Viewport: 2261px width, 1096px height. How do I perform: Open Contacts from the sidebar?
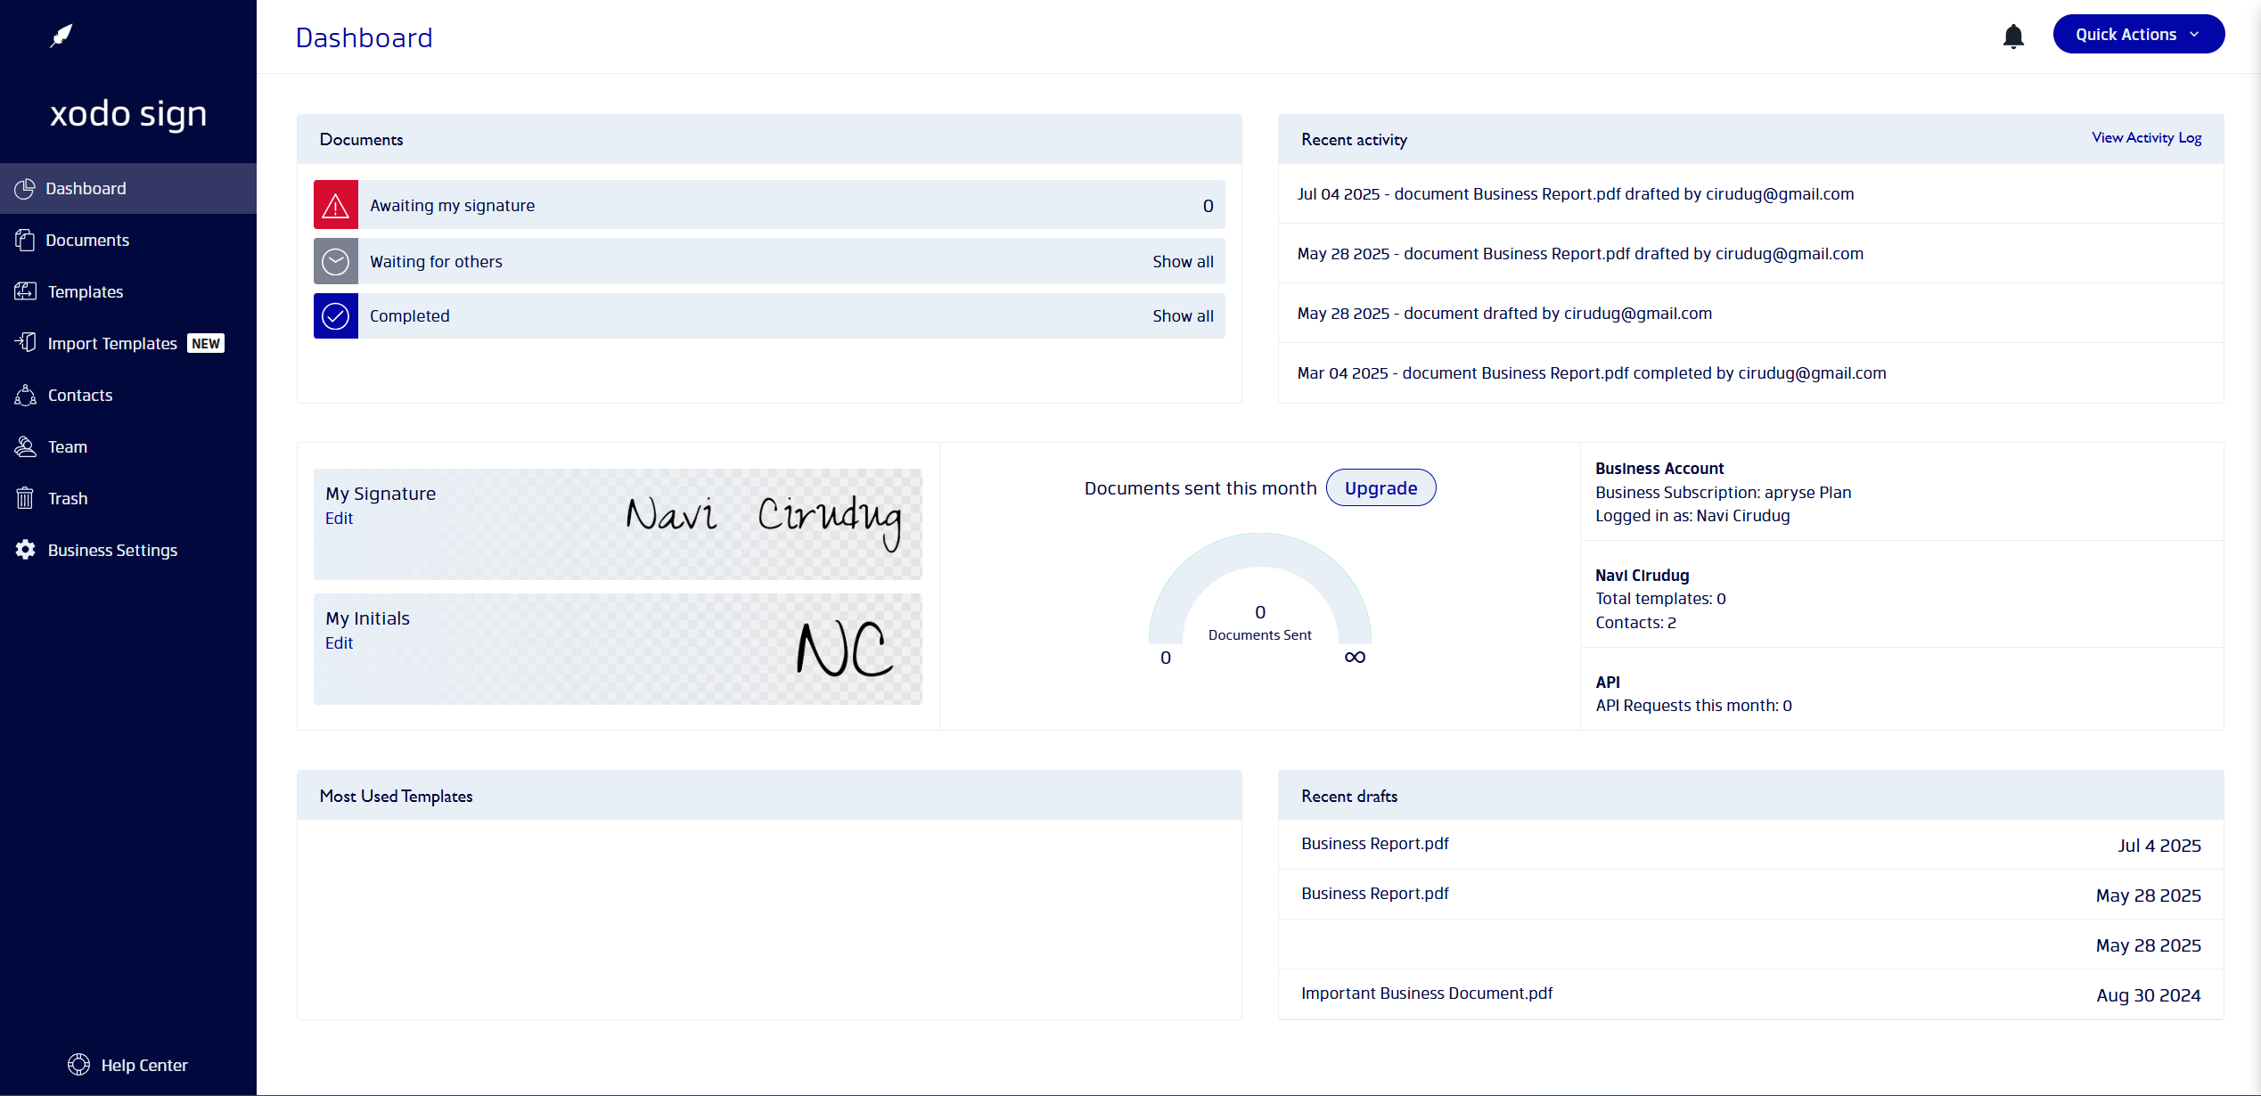pyautogui.click(x=80, y=395)
